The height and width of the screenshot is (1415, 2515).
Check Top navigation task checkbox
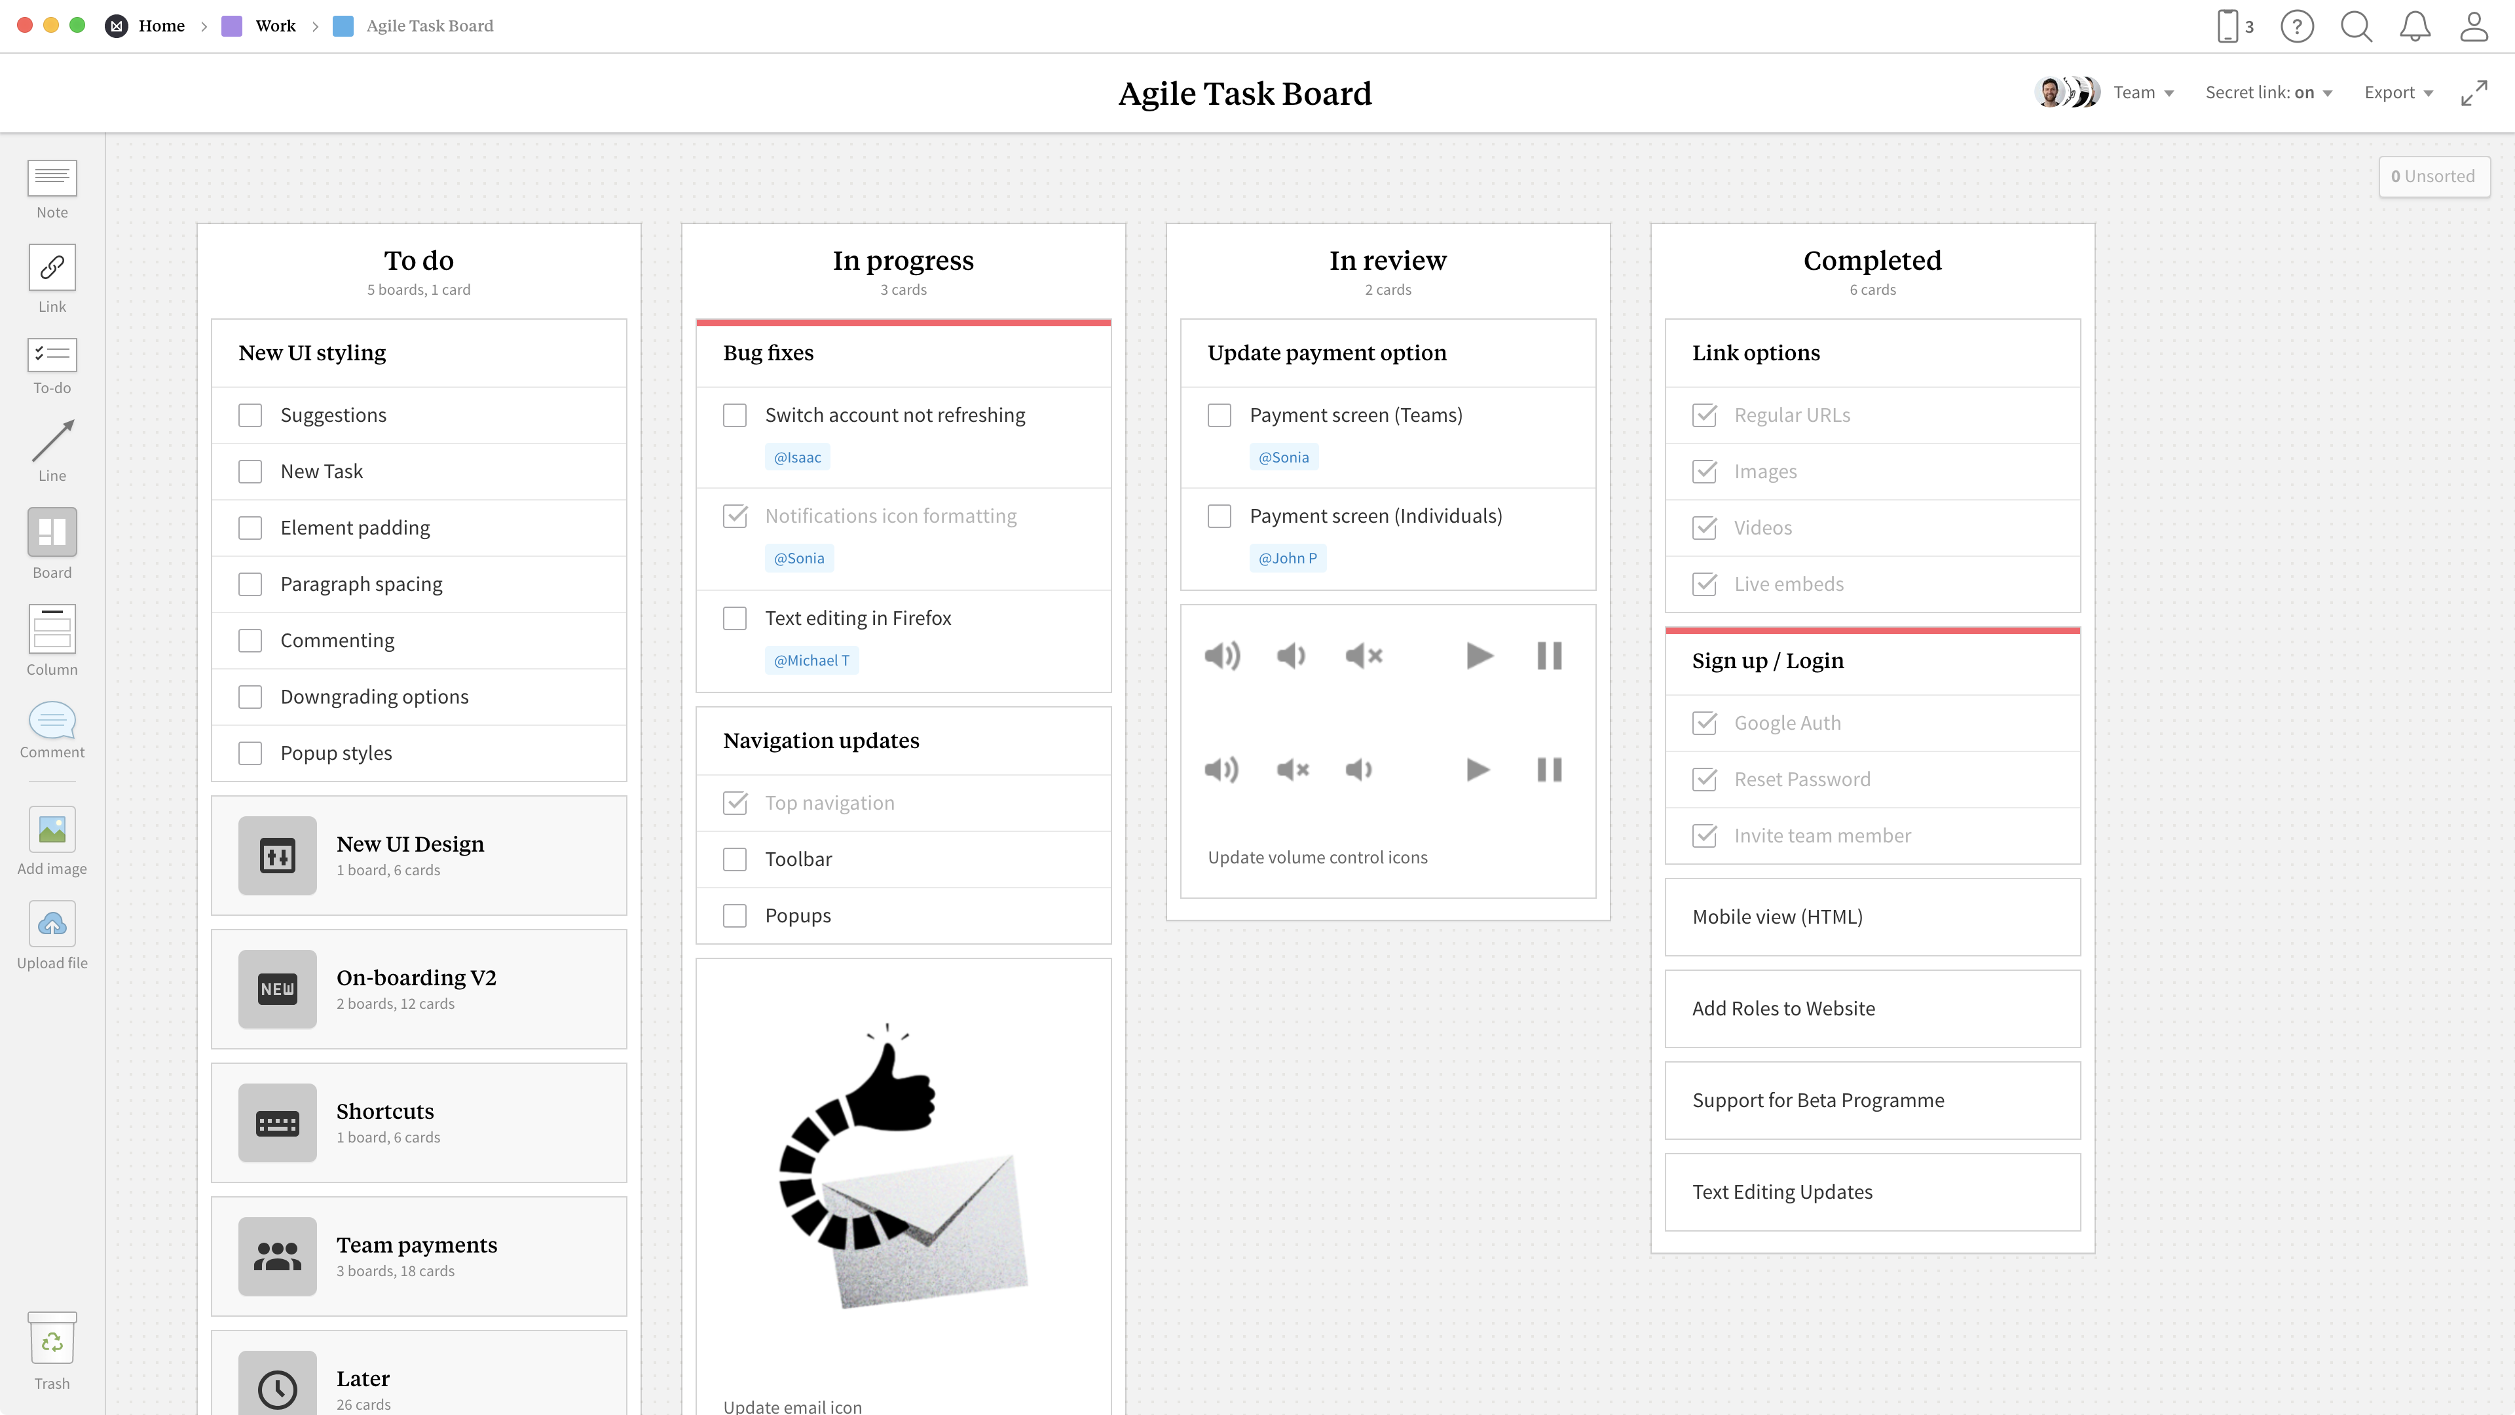point(736,802)
